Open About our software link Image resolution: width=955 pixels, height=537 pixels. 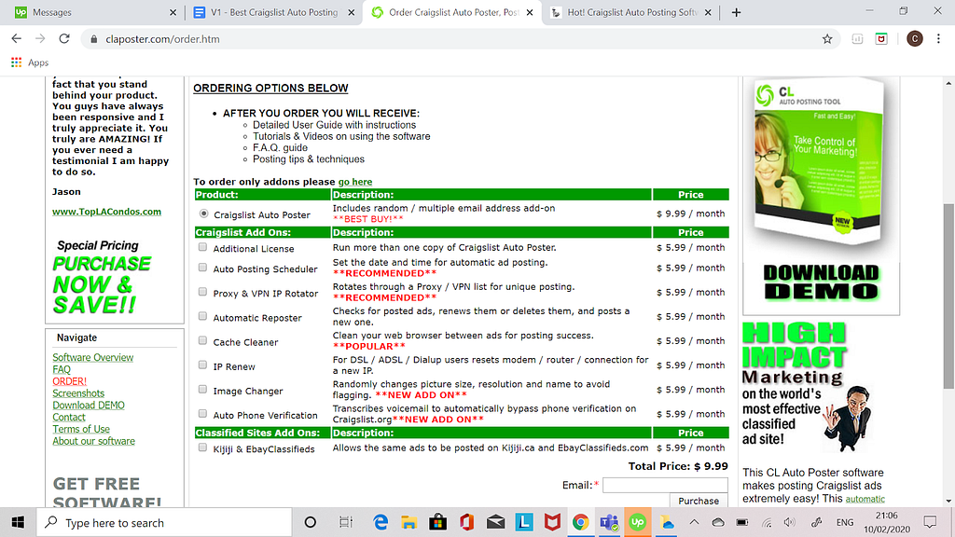[x=93, y=441]
